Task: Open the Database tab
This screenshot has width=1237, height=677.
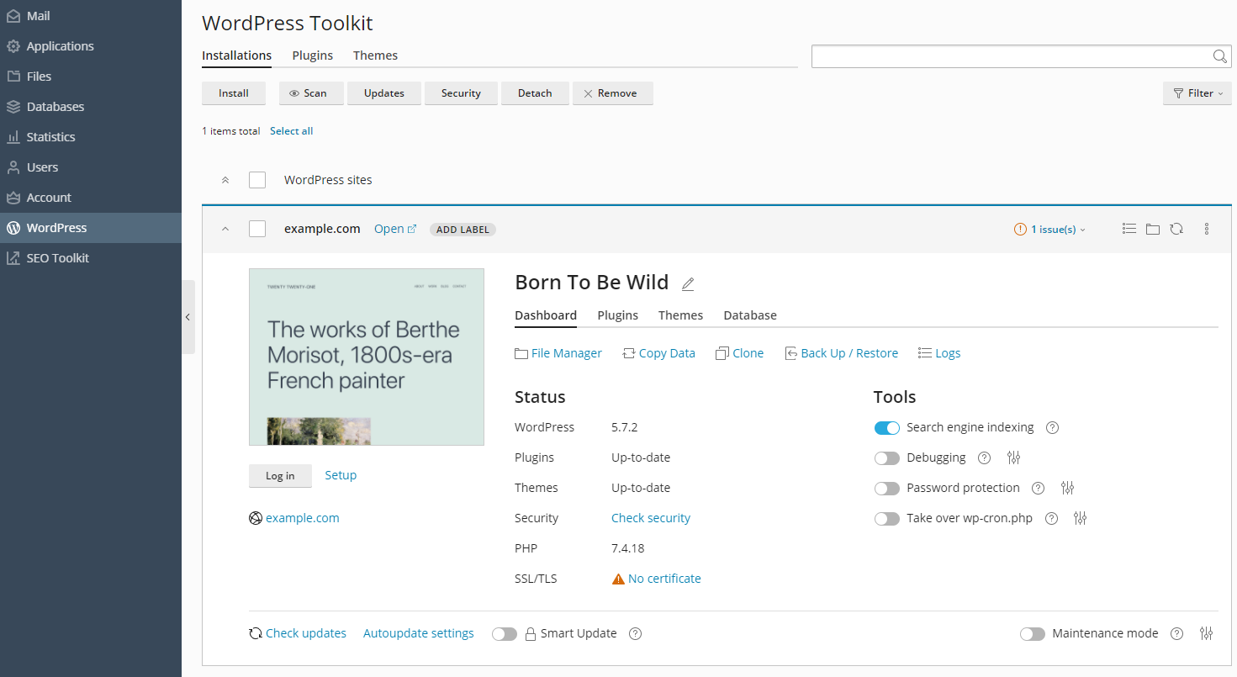Action: tap(750, 315)
